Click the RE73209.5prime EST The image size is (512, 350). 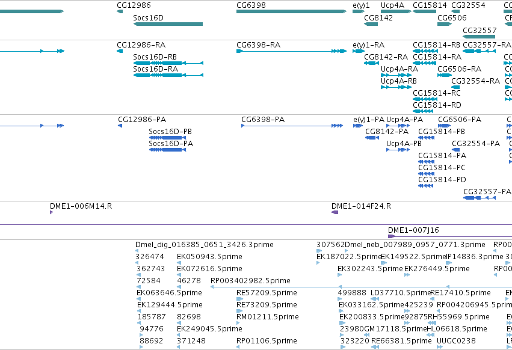click(x=239, y=311)
